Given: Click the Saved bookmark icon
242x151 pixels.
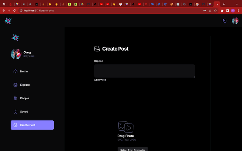Looking at the screenshot, I should [16, 112].
